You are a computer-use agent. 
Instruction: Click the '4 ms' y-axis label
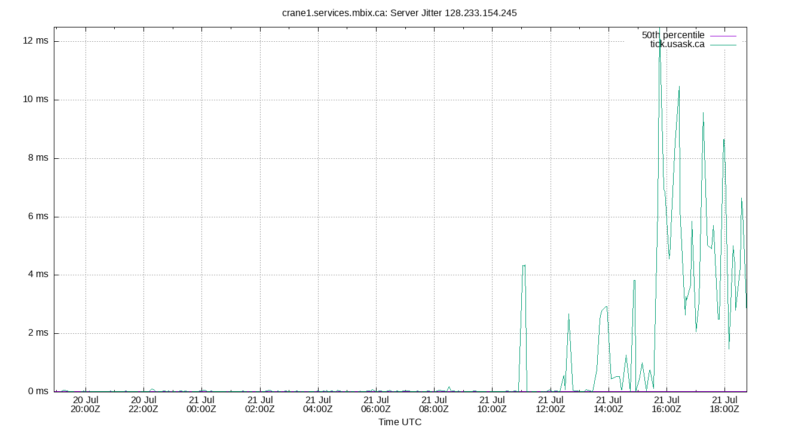(x=38, y=275)
